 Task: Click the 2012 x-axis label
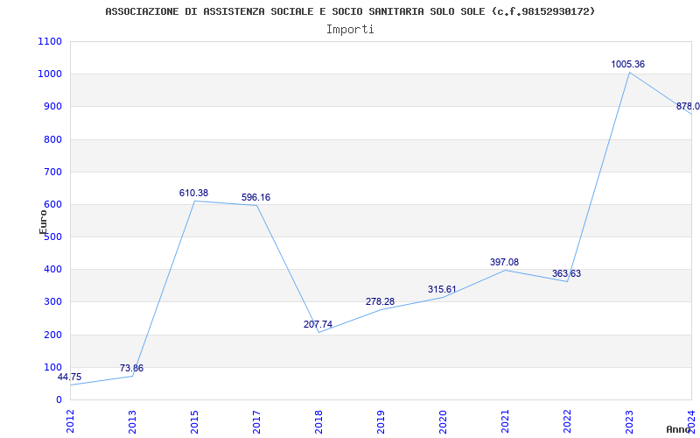[x=70, y=421]
